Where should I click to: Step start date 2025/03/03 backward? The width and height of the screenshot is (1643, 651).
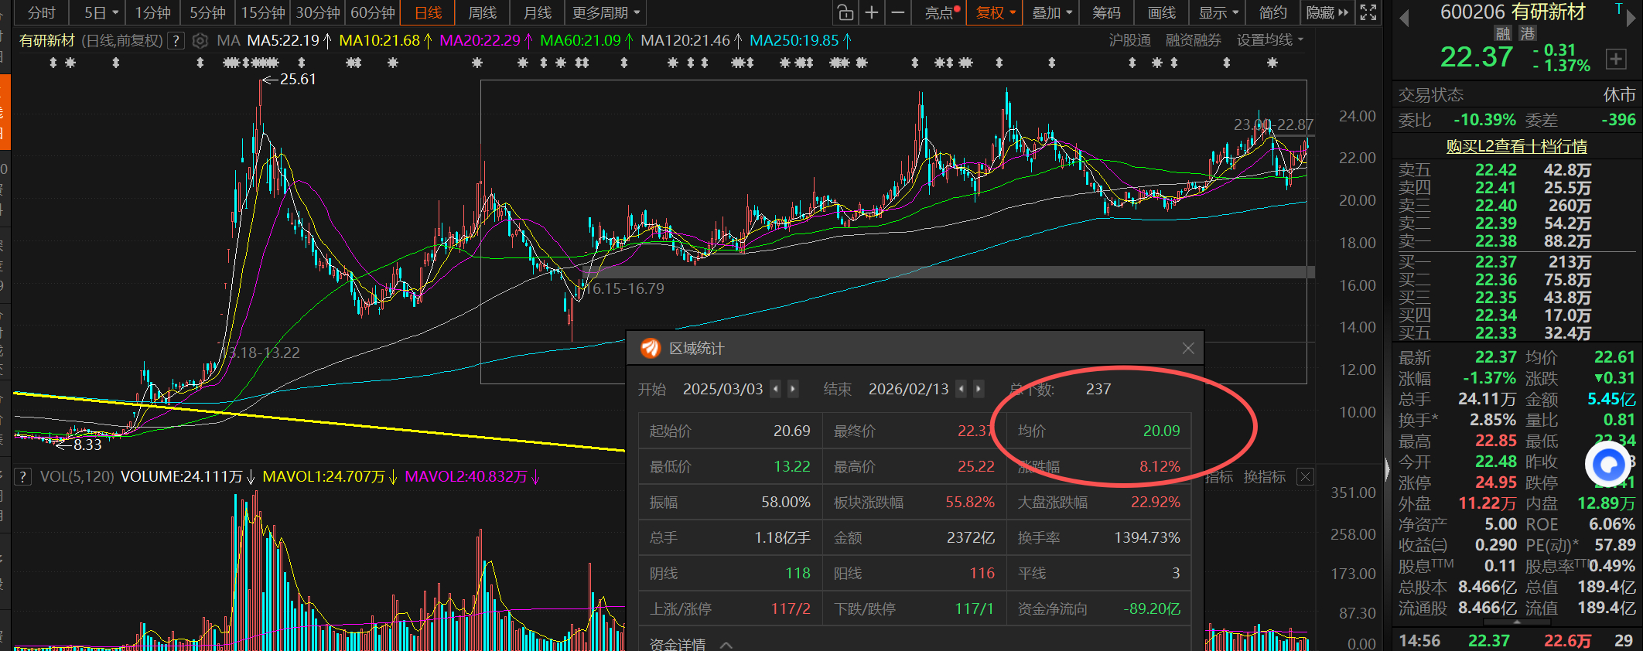click(775, 389)
